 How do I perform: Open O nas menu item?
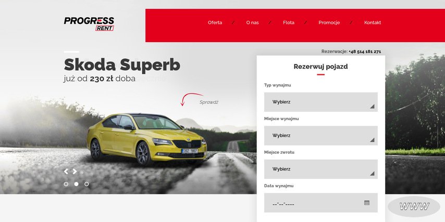(252, 23)
